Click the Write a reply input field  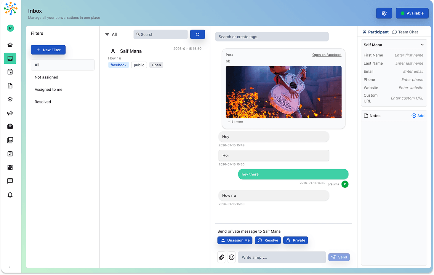[281, 257]
